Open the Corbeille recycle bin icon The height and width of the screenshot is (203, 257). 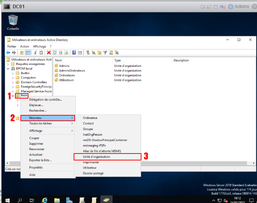point(13,21)
